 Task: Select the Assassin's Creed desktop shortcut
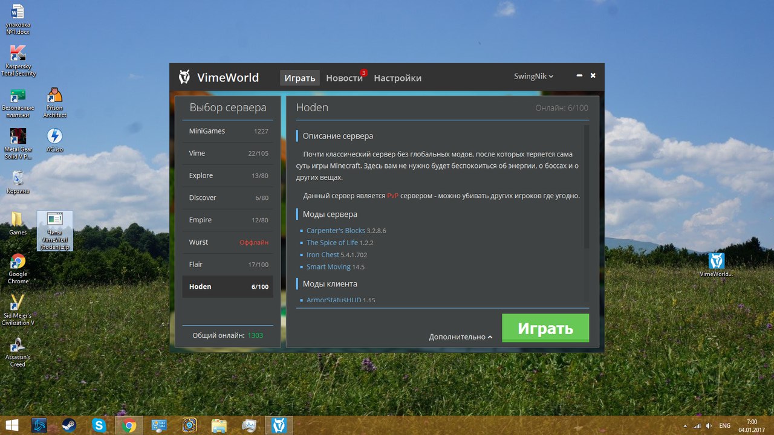coord(18,352)
